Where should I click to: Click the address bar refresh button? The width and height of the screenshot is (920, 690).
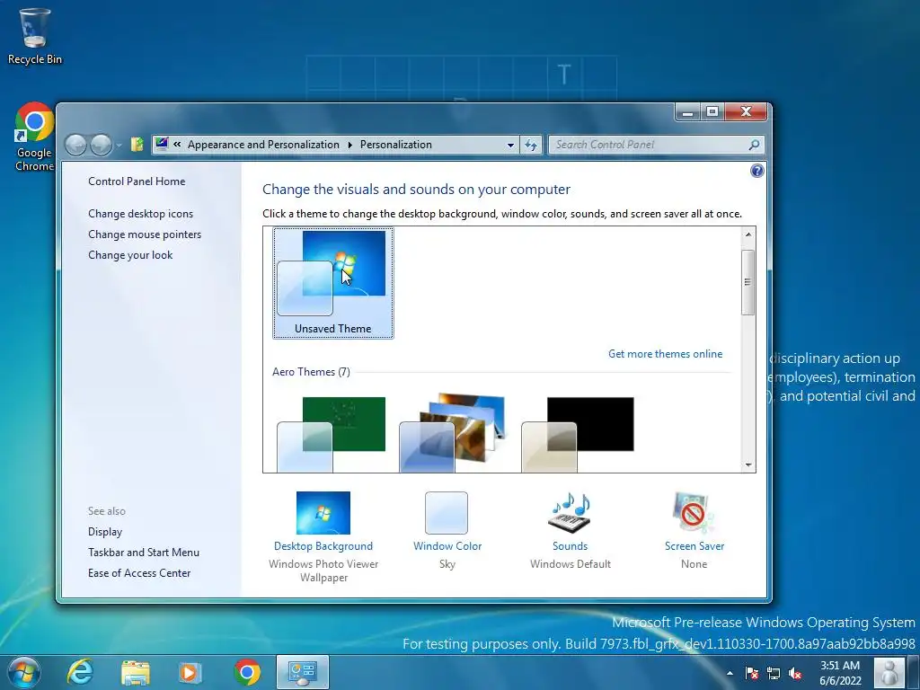pos(531,145)
